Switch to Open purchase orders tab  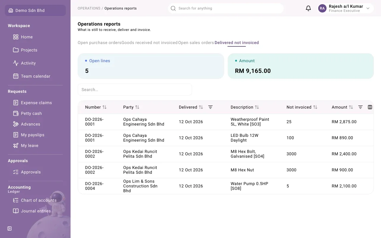click(x=99, y=43)
